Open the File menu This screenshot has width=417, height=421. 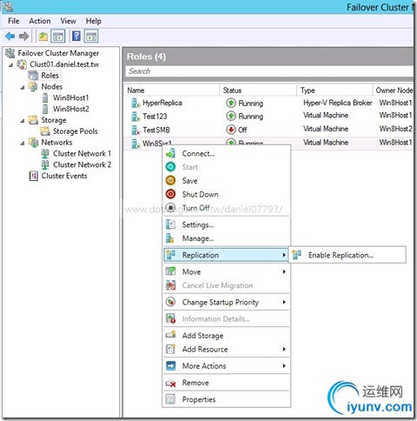[x=14, y=21]
